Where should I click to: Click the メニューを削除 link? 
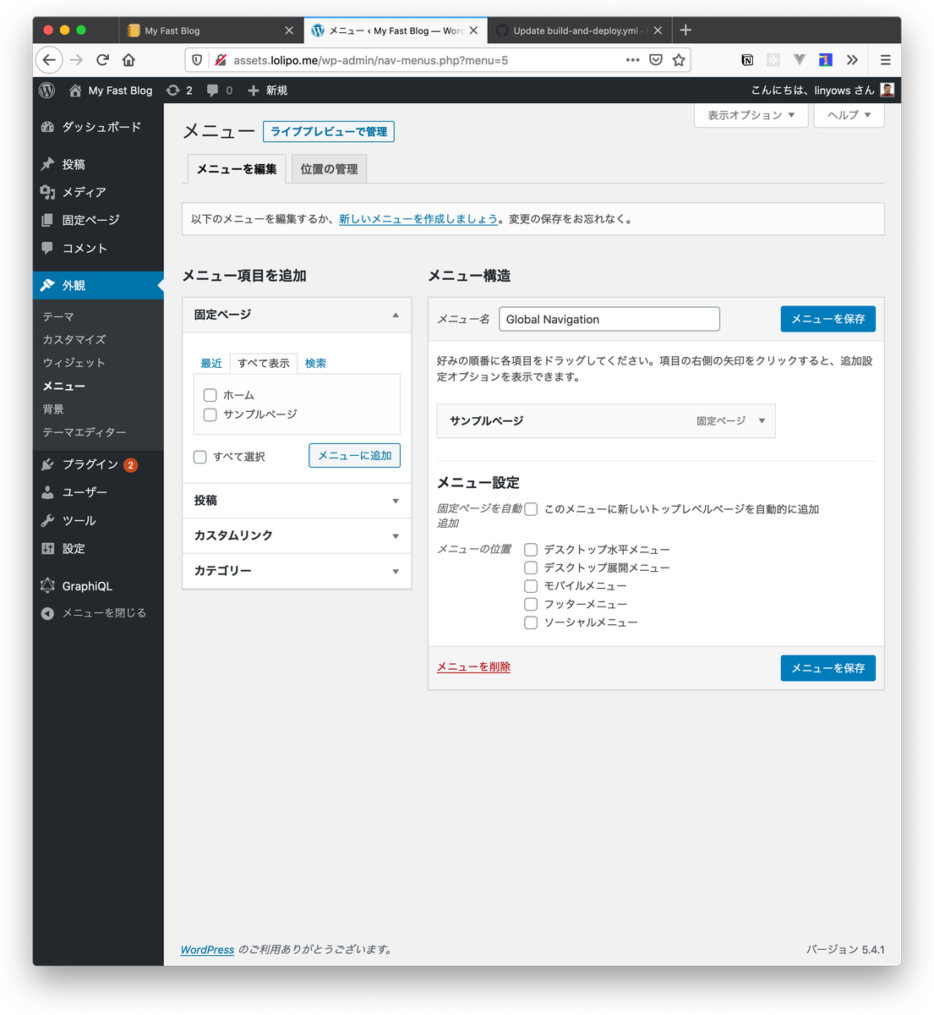point(473,667)
